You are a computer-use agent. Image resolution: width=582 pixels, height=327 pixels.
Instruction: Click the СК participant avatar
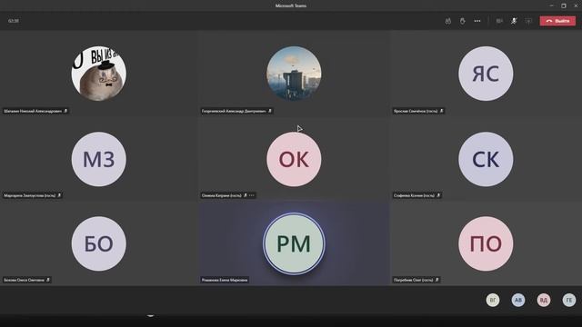[486, 159]
